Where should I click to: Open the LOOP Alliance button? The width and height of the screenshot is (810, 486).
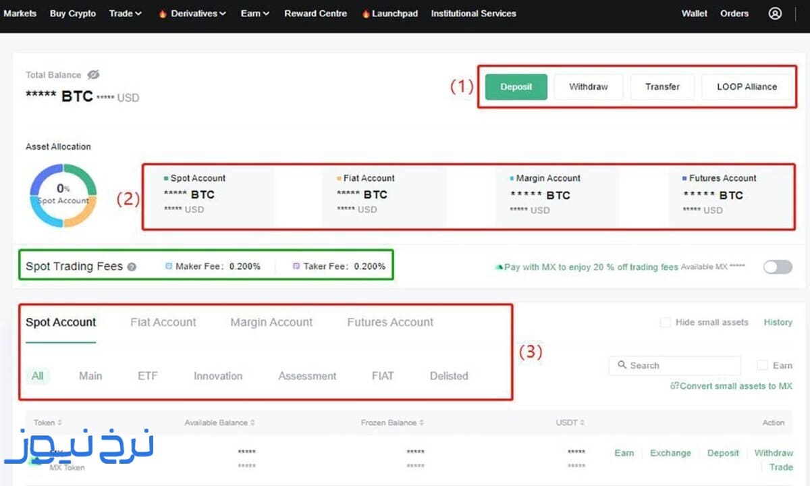pos(747,87)
